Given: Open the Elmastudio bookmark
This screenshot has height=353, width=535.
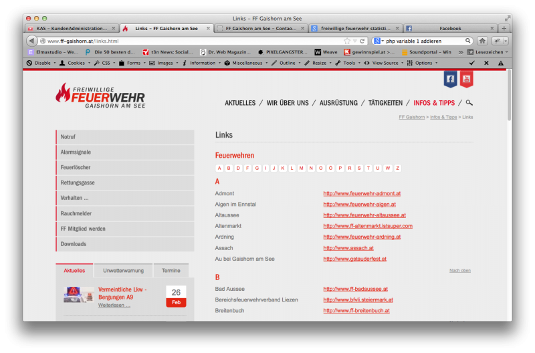Looking at the screenshot, I should 53,52.
